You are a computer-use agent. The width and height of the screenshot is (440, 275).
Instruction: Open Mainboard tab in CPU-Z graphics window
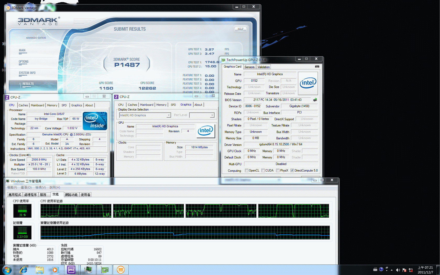(147, 105)
